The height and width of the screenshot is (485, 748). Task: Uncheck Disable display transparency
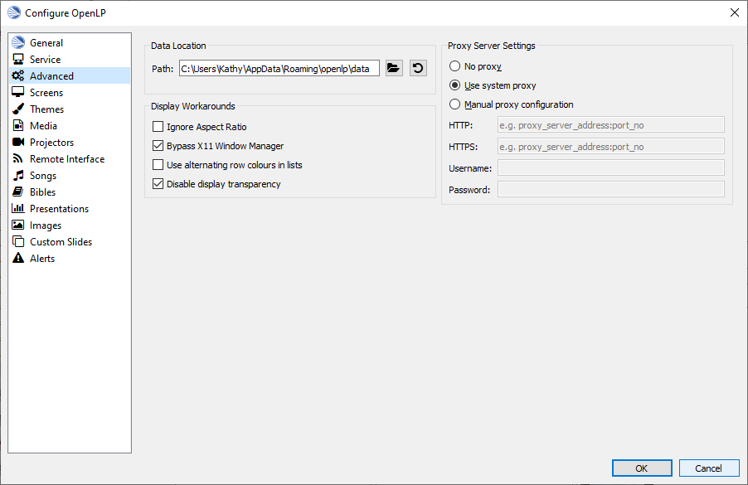click(x=158, y=184)
